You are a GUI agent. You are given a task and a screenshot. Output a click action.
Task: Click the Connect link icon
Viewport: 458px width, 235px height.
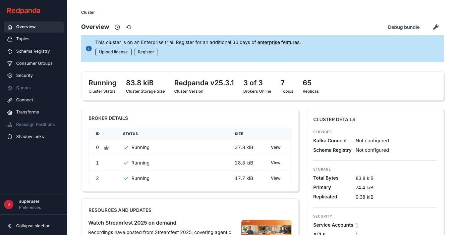coord(10,100)
